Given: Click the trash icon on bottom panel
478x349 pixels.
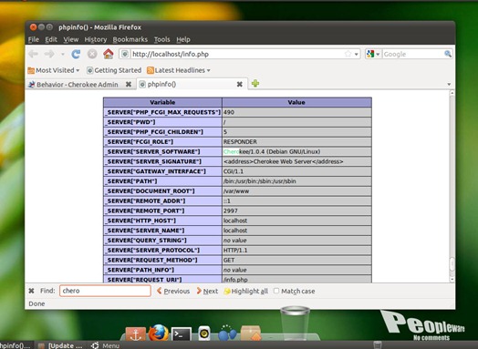Looking at the screenshot, I should (x=378, y=345).
